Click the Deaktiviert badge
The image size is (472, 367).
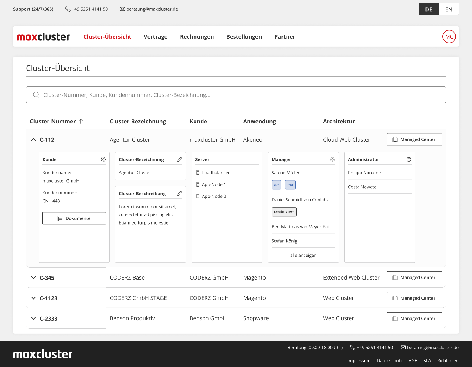tap(284, 212)
